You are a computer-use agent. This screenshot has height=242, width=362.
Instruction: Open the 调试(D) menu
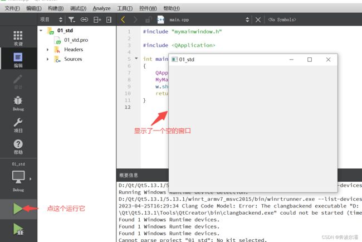coord(78,8)
